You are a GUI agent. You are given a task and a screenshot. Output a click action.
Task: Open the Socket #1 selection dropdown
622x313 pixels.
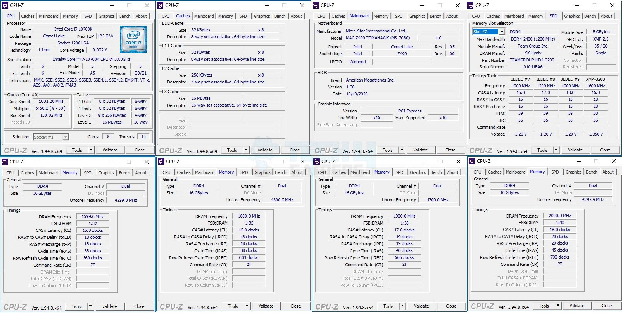65,137
